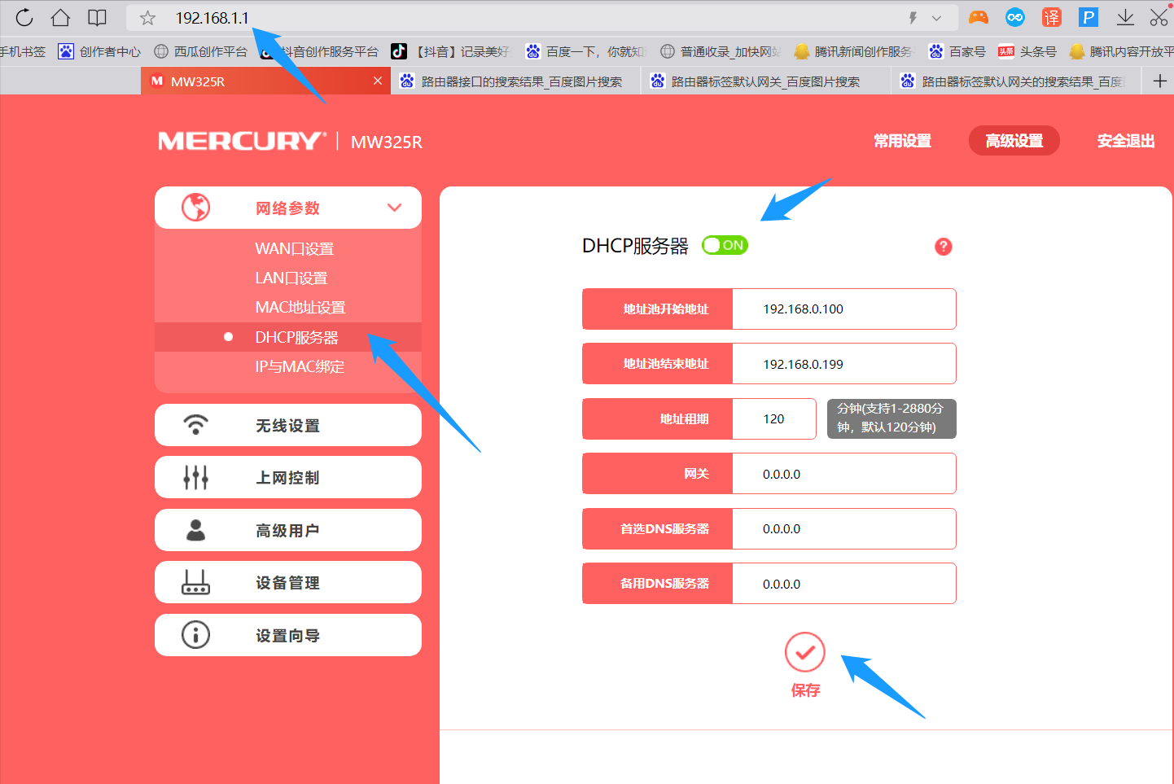The image size is (1174, 784).
Task: Click the scissors screenshot icon
Action: [x=1159, y=17]
